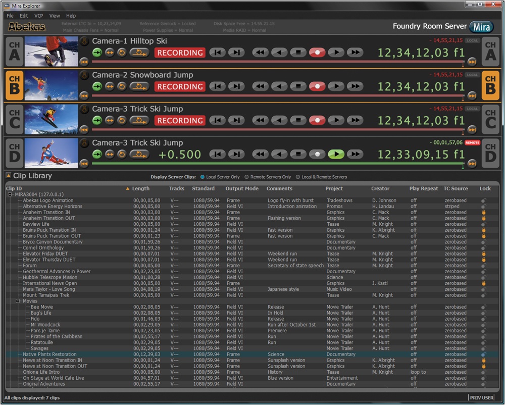Click Camera-2 Snowboard Jump thumbnail
The image size is (505, 405).
tap(51, 85)
